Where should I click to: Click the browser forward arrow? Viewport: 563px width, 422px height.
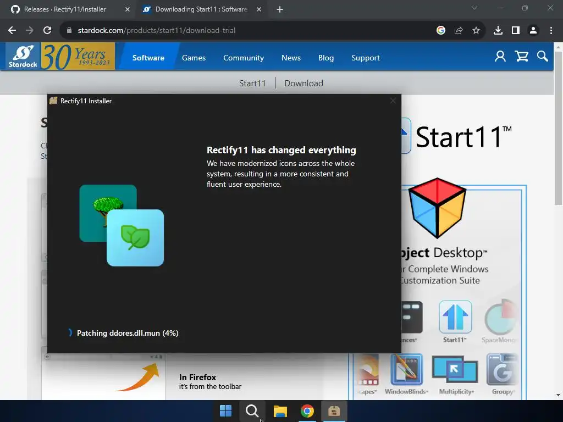(x=30, y=31)
